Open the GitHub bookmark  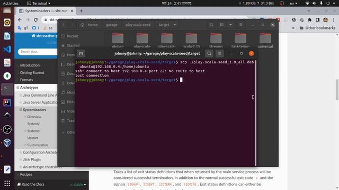pyautogui.click(x=35, y=28)
